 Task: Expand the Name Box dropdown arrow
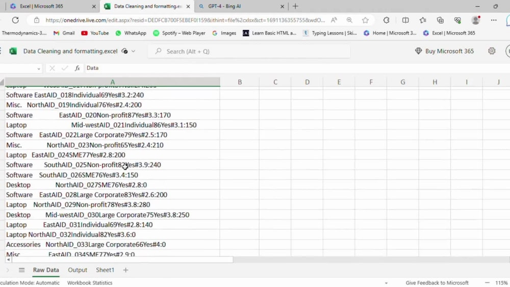coord(39,68)
